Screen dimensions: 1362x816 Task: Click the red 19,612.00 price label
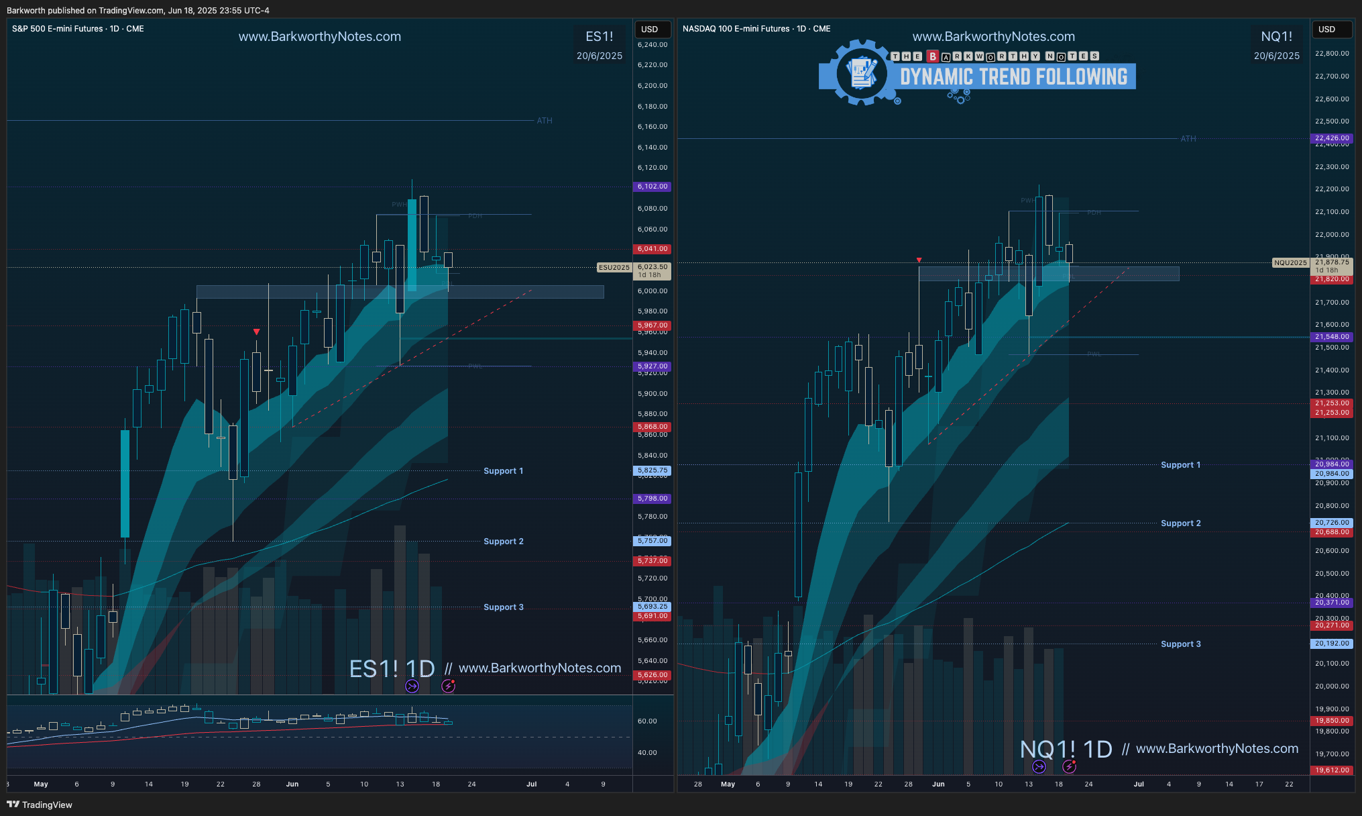click(x=1332, y=770)
